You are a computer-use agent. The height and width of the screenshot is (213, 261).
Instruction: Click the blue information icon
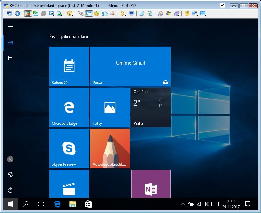pos(17,13)
